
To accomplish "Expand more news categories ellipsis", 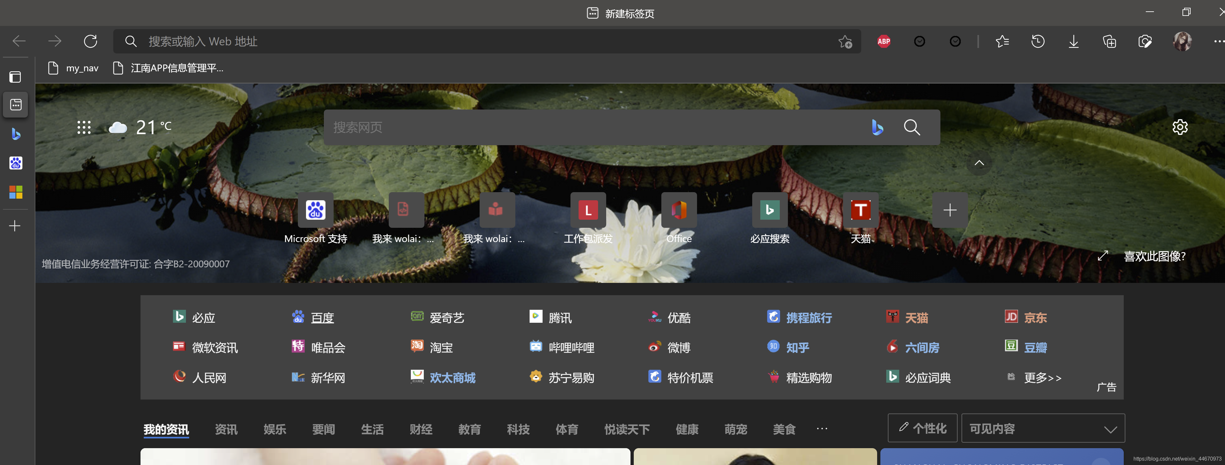I will coord(822,428).
